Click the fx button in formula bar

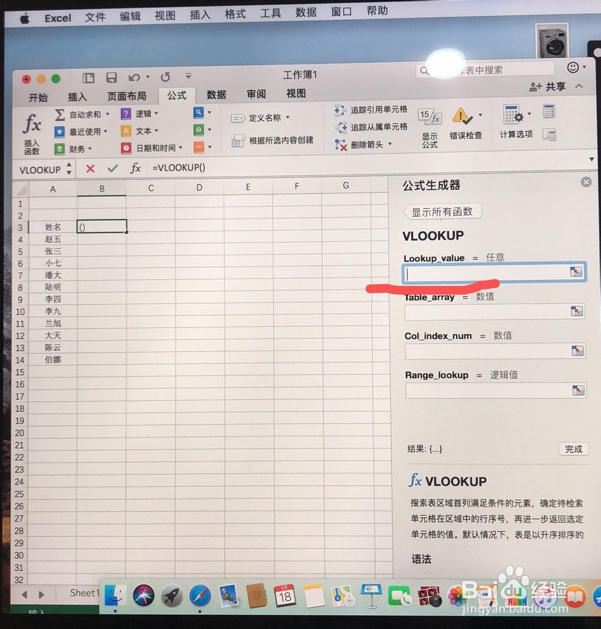[x=135, y=168]
